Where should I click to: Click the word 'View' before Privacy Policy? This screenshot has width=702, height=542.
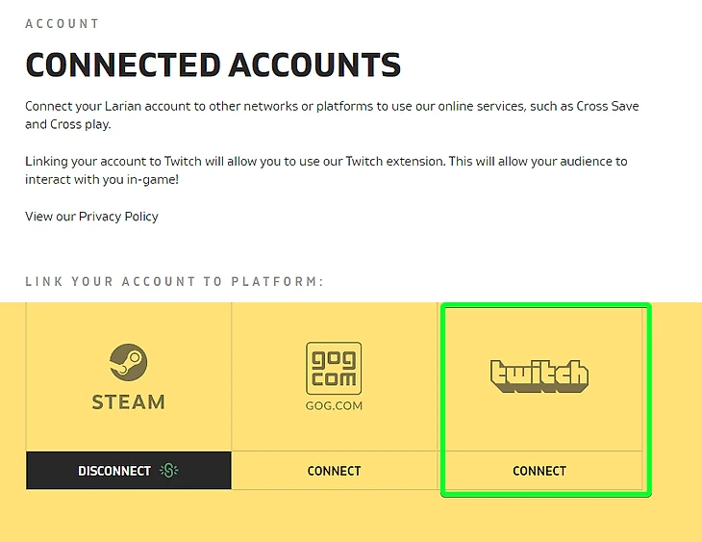click(x=39, y=217)
